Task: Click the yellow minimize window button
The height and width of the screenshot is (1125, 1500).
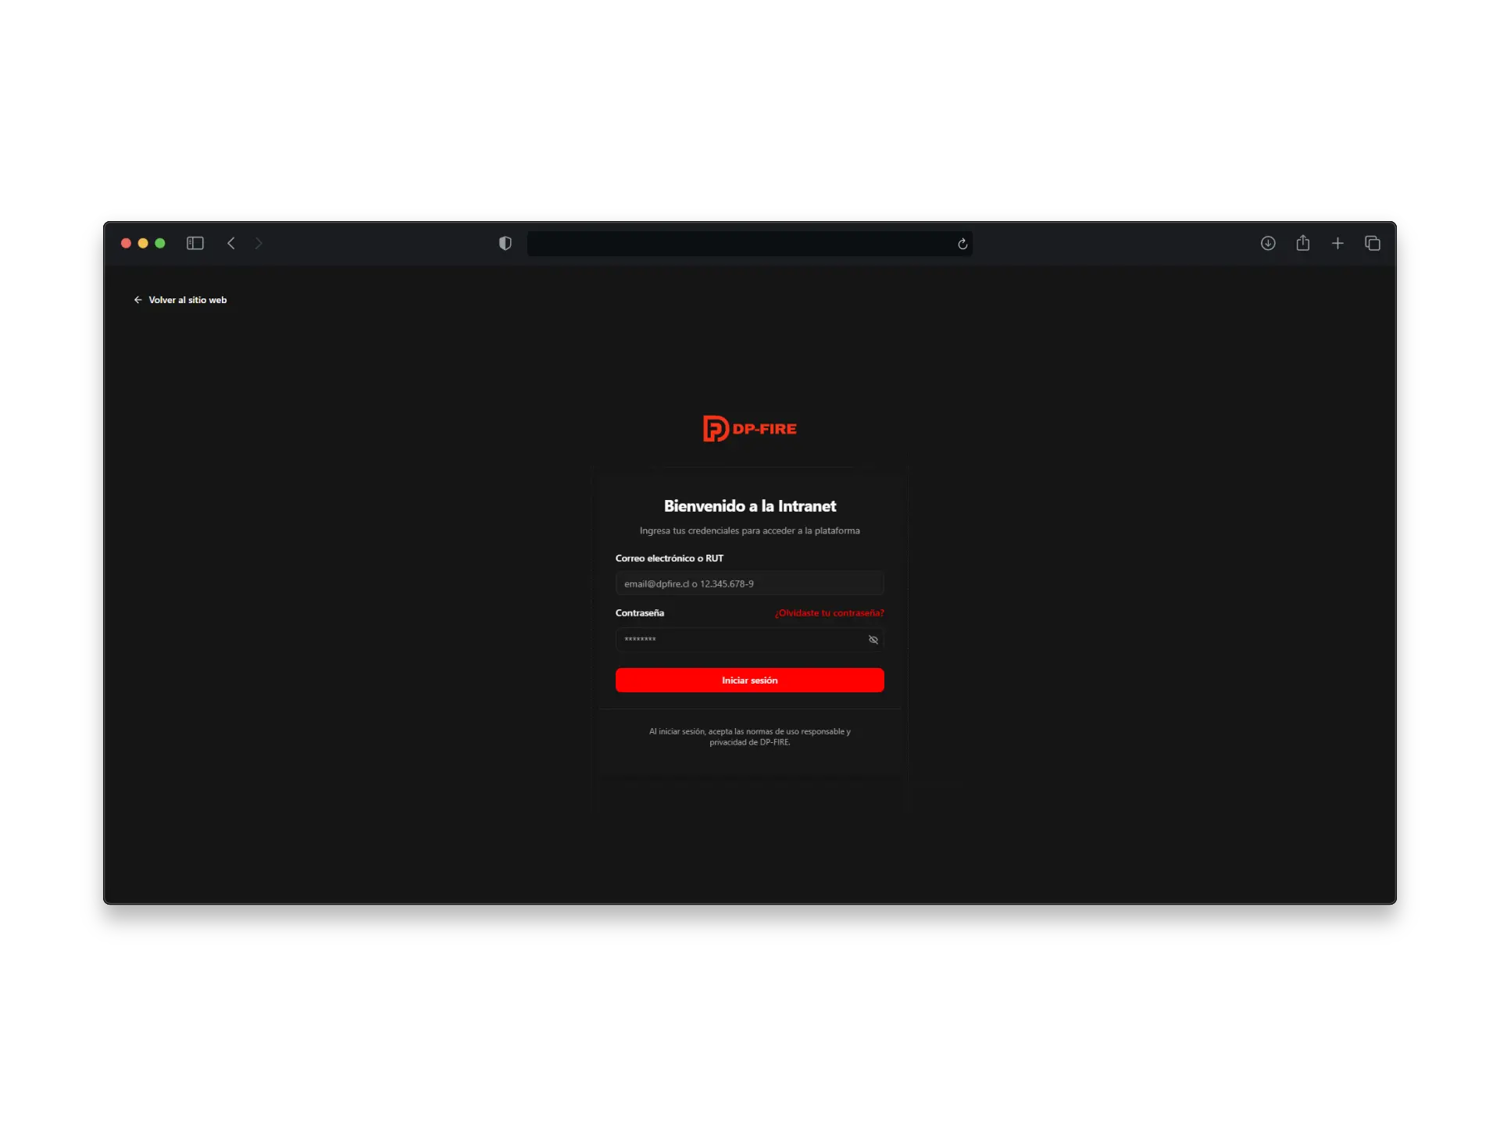Action: 143,243
